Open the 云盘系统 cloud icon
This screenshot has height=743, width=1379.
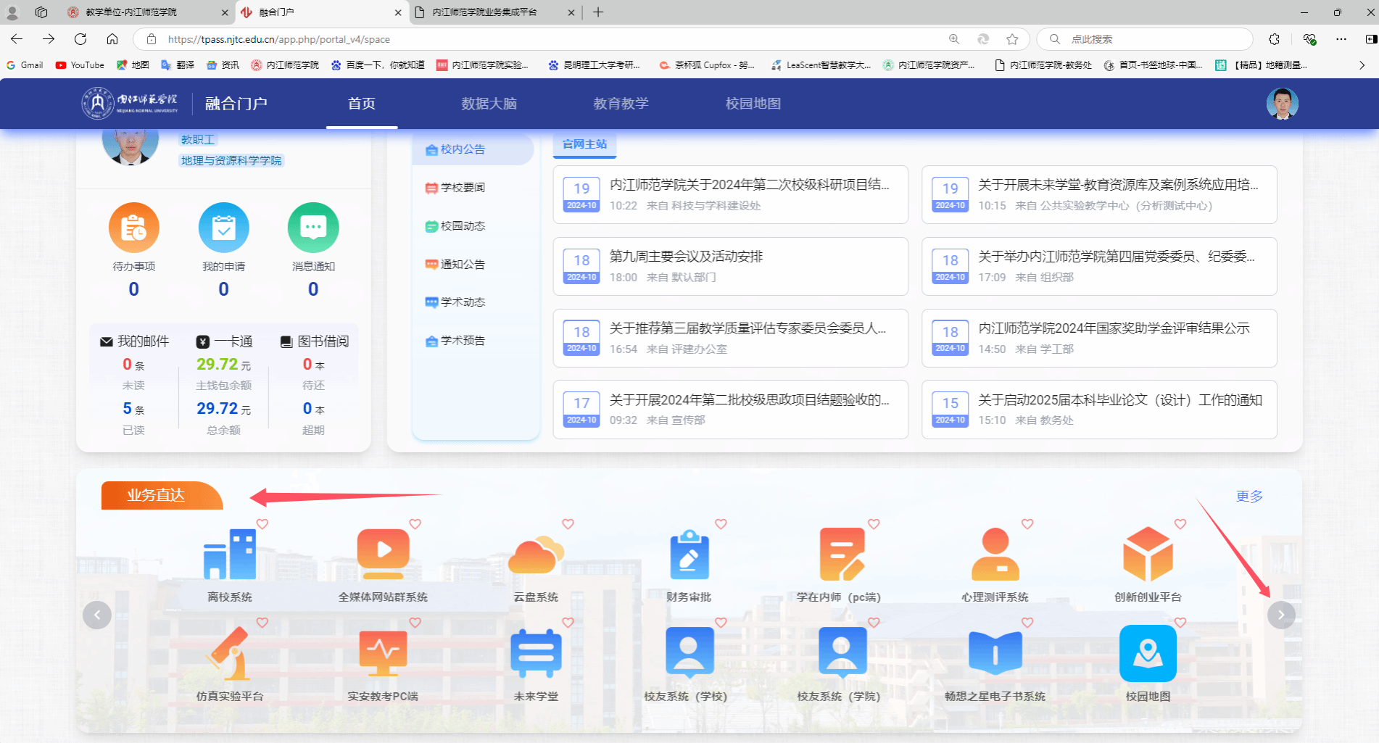536,556
